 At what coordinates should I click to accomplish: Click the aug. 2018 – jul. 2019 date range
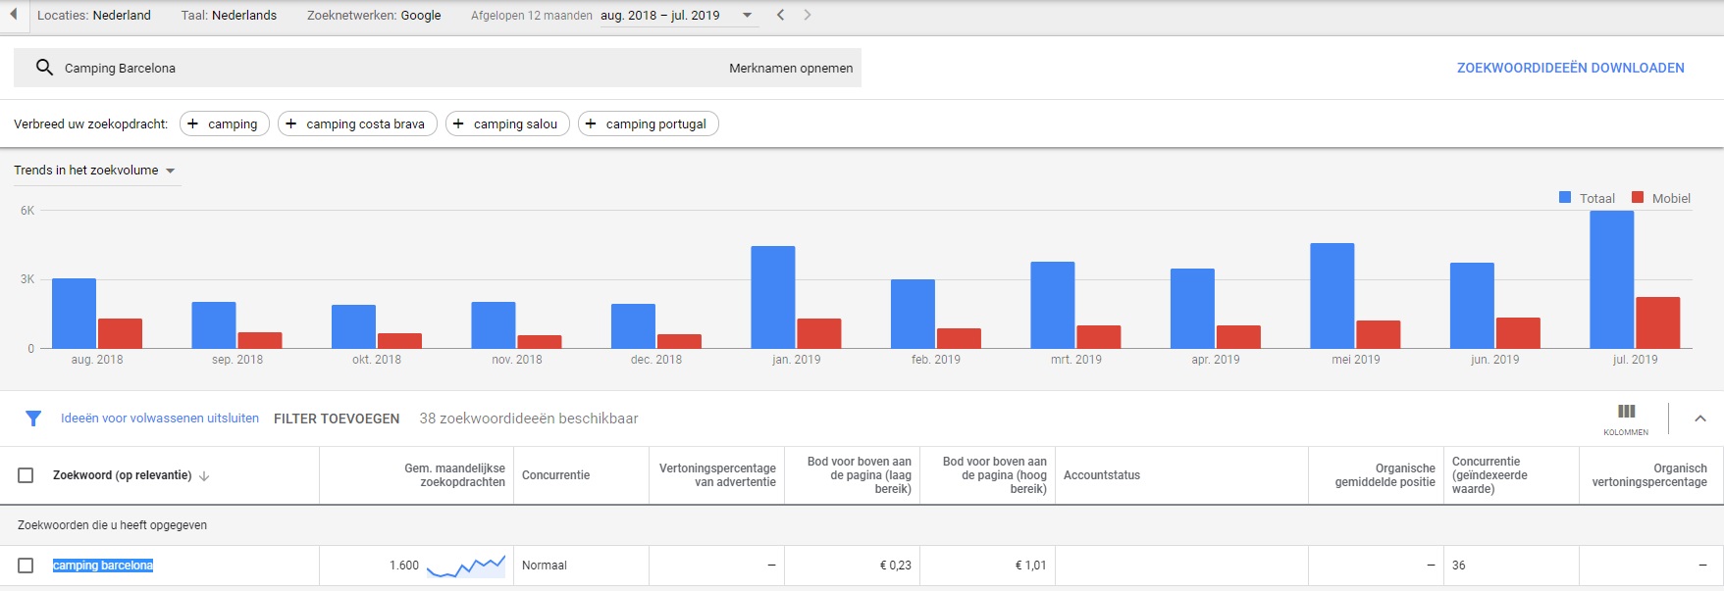tap(660, 16)
